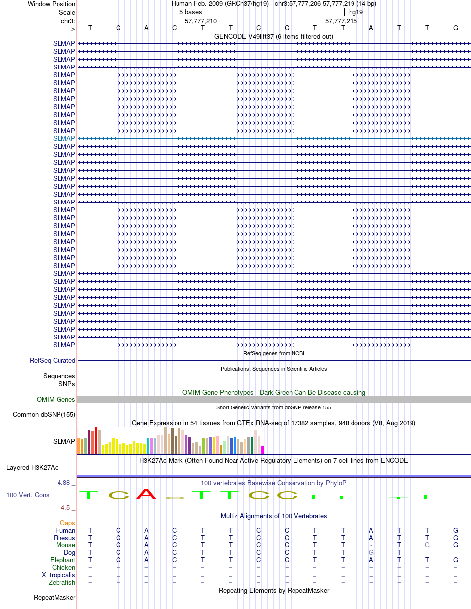Screen dimensions: 471x609
Task: Click the Sequences SNPs track label
Action: [59, 380]
